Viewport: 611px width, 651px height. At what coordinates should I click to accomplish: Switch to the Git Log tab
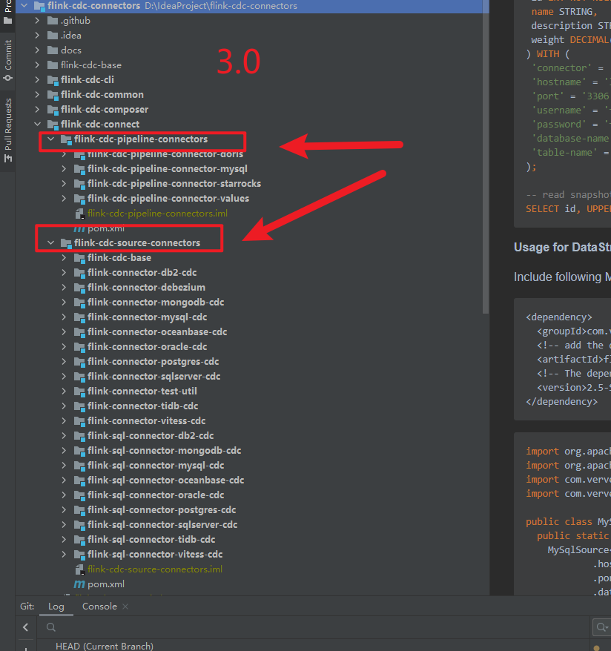click(56, 607)
